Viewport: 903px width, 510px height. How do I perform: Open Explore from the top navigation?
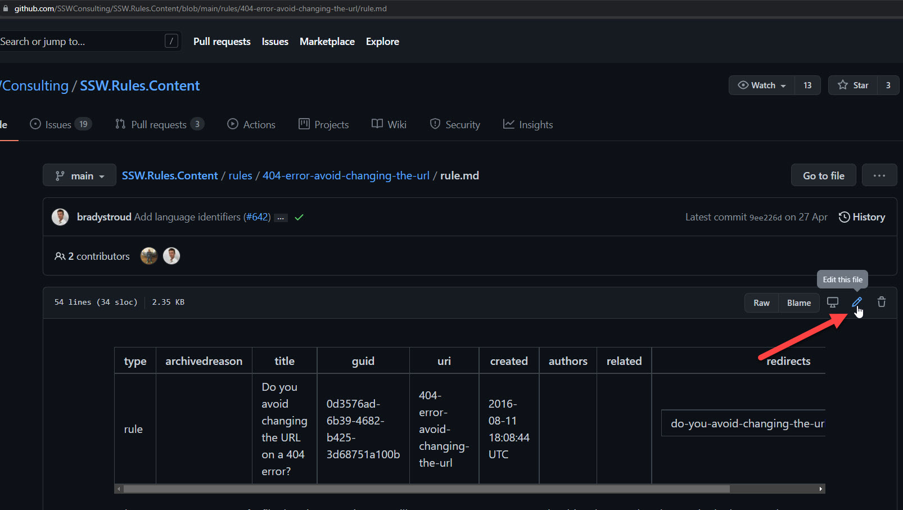(x=382, y=42)
